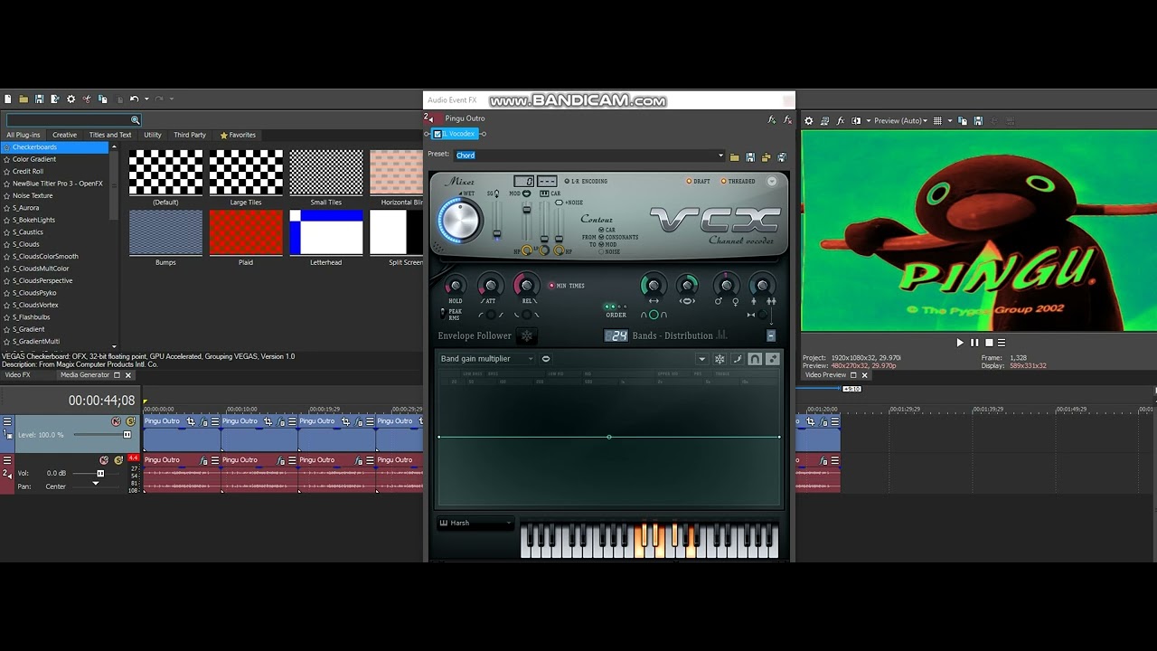The image size is (1157, 651).
Task: Select Color Gradient generator in list
Action: coord(34,159)
